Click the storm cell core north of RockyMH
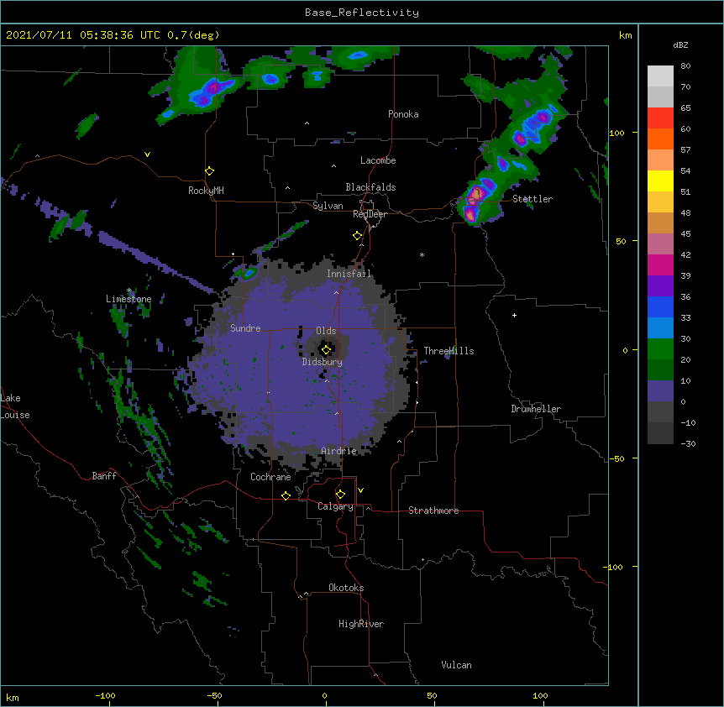The image size is (724, 707). tap(214, 86)
